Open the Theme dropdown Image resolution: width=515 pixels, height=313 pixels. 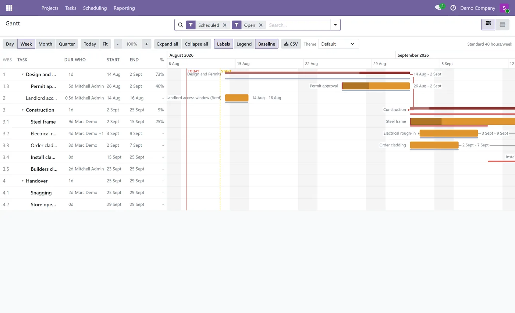(338, 44)
